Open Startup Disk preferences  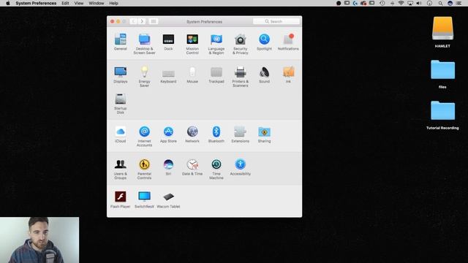(x=120, y=104)
